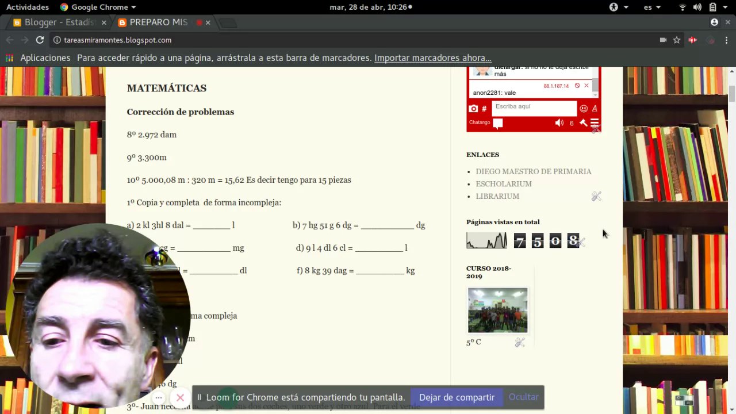
Task: Click the camera icon in the address bar
Action: pos(663,40)
